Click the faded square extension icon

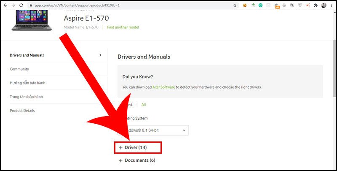click(x=268, y=5)
